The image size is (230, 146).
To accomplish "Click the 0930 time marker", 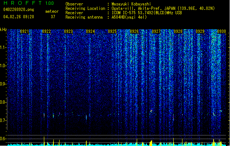I will tap(222, 31).
